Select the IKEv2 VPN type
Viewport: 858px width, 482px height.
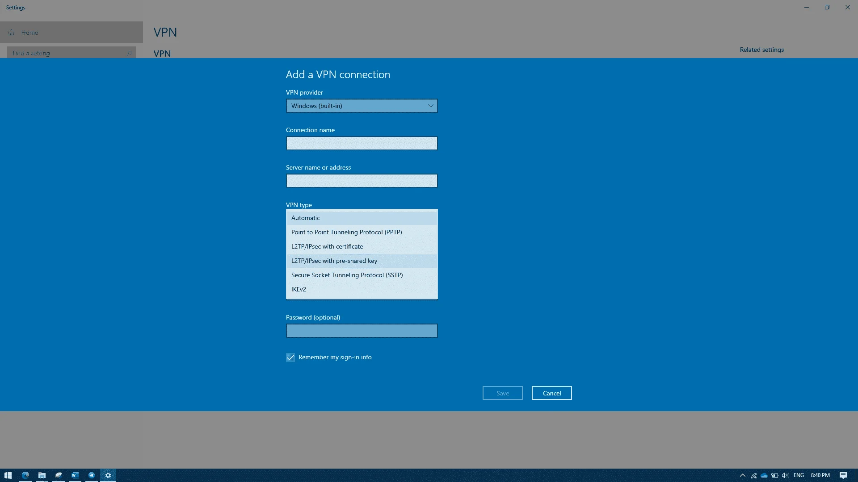pos(362,289)
